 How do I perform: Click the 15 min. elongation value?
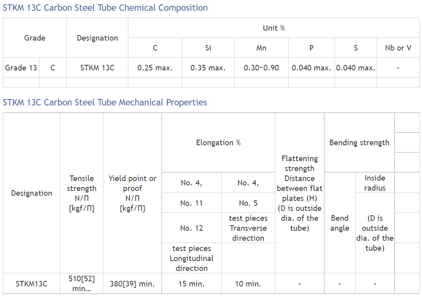point(192,284)
